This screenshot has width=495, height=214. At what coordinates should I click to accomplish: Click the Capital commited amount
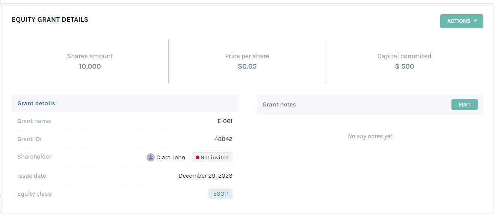tap(404, 66)
